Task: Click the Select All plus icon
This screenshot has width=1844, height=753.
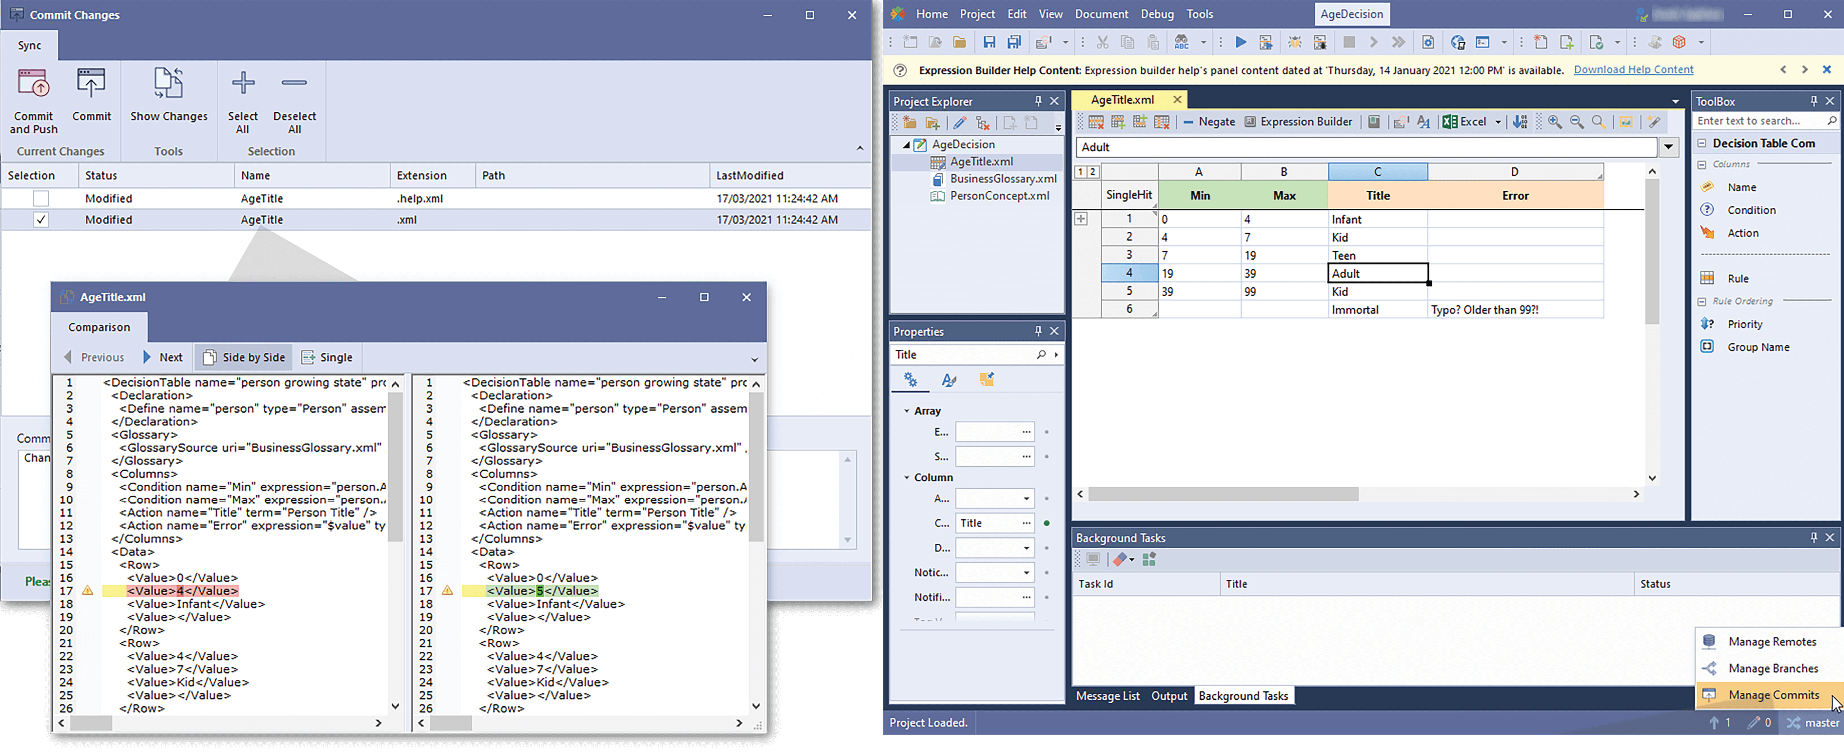Action: (x=244, y=83)
